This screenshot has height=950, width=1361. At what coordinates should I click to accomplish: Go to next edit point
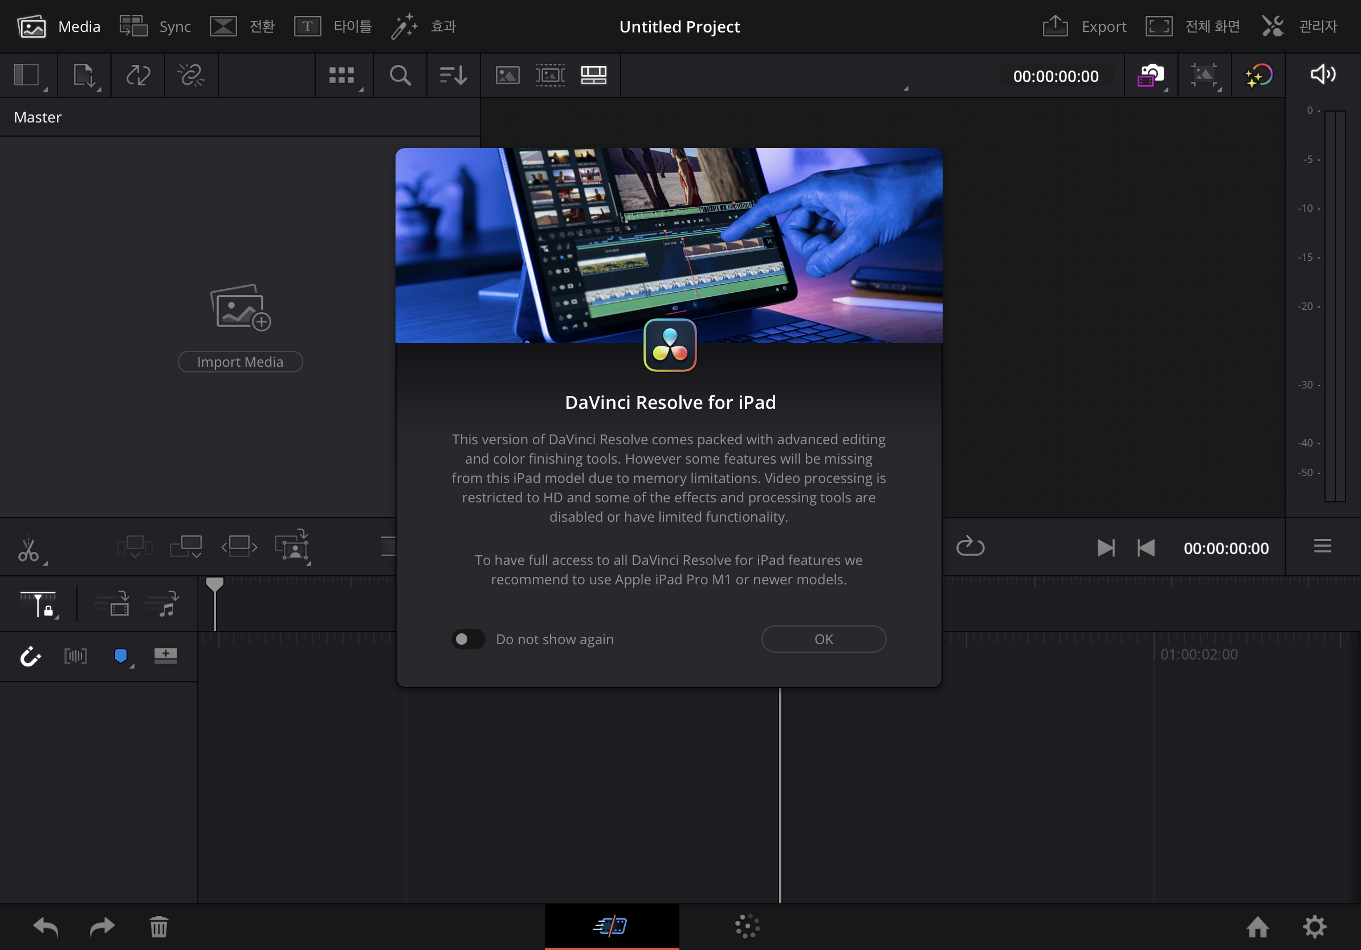tap(1106, 548)
